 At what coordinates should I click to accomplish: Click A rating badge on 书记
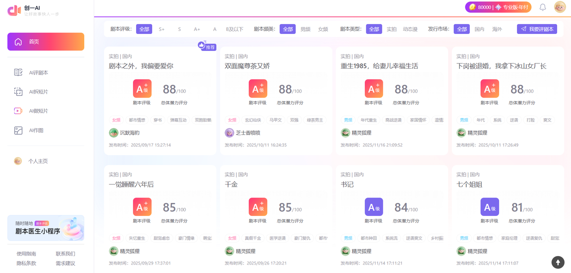374,207
